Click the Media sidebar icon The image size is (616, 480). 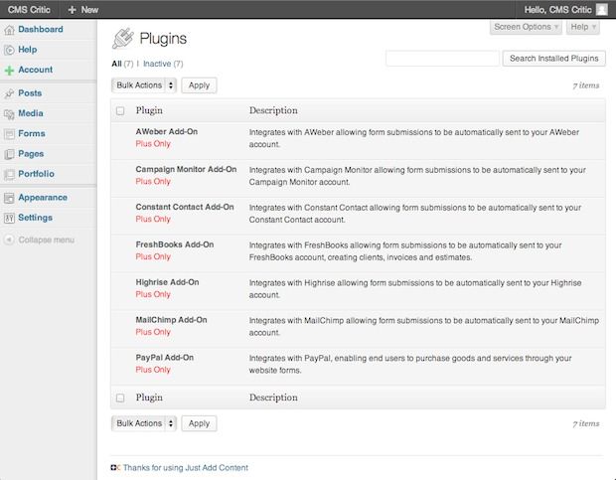pos(9,114)
